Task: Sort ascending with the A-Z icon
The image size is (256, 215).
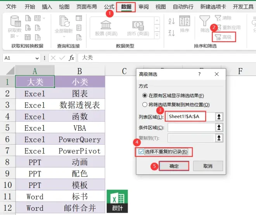Action: (171, 21)
